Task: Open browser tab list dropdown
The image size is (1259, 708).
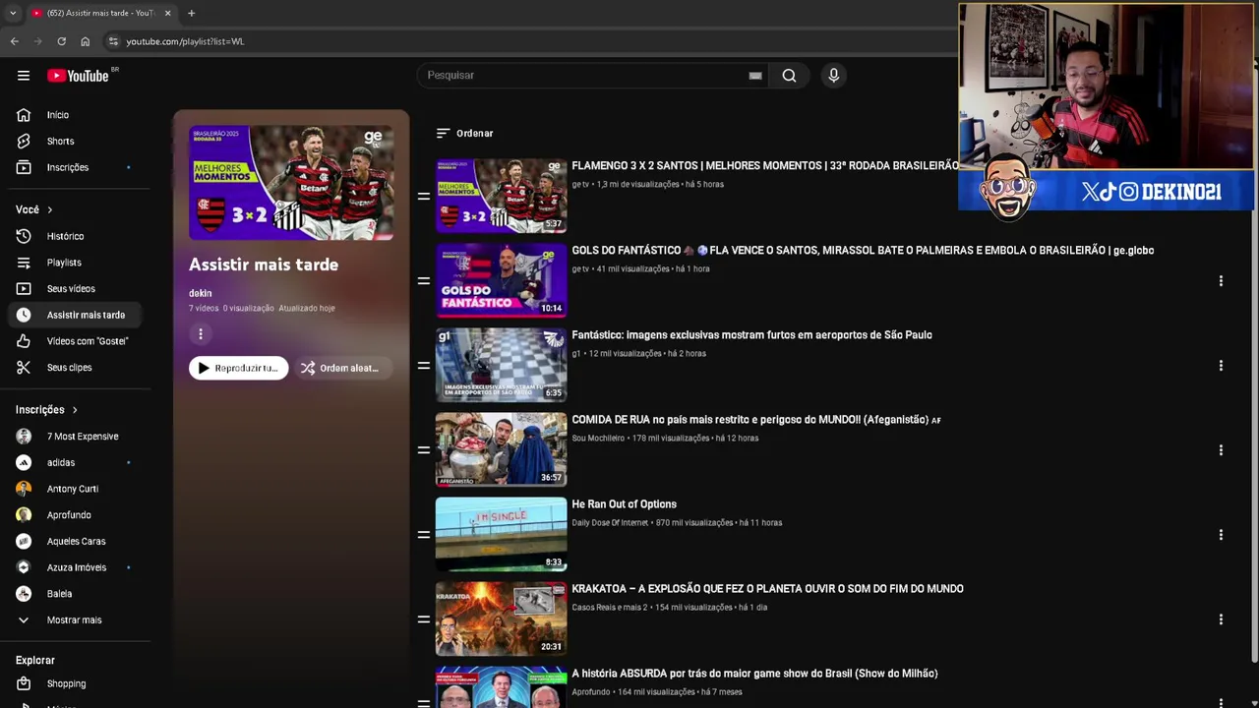Action: (13, 13)
